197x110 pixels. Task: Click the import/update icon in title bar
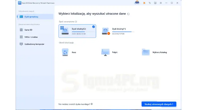tap(155, 3)
